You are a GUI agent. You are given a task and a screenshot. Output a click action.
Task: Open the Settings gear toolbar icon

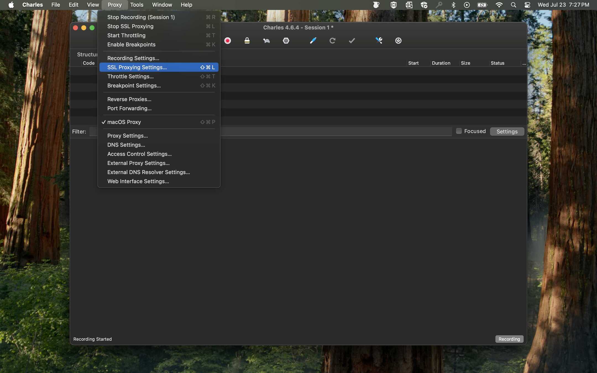tap(398, 41)
